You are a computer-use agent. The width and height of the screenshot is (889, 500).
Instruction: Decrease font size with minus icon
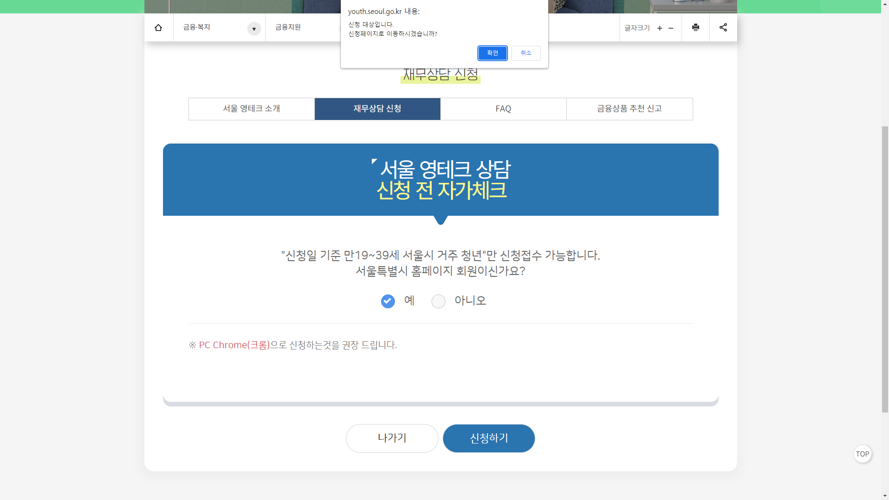671,28
